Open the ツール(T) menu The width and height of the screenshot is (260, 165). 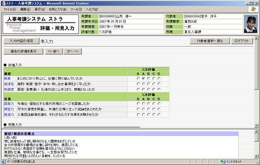click(x=76, y=9)
